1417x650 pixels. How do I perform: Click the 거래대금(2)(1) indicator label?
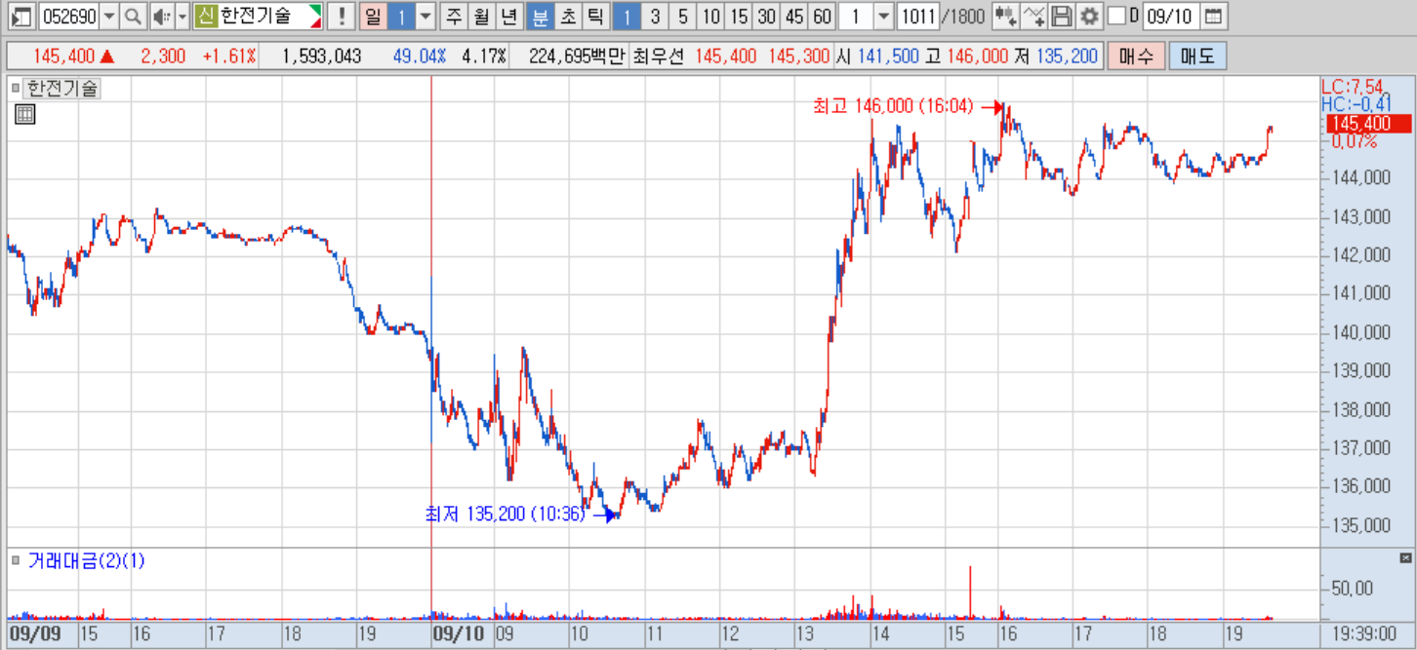click(x=86, y=560)
